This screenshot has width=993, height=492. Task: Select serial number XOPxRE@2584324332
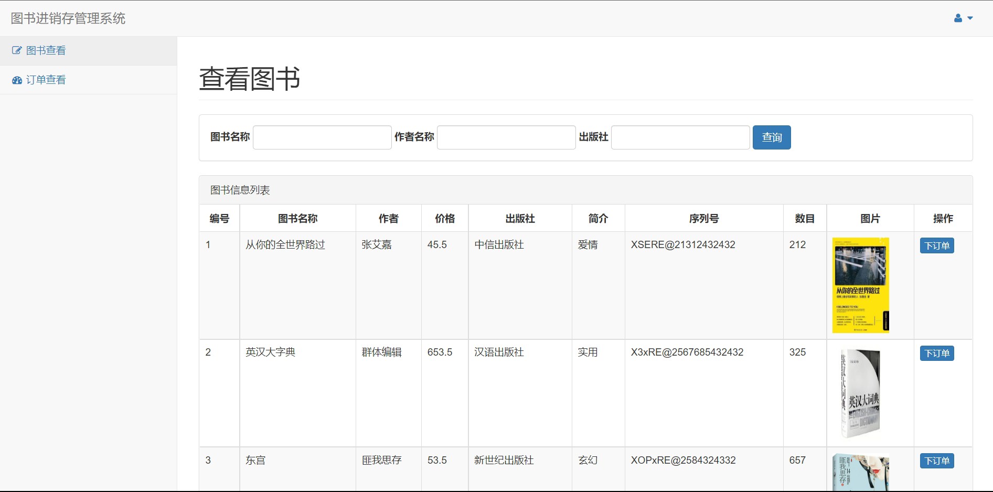683,460
